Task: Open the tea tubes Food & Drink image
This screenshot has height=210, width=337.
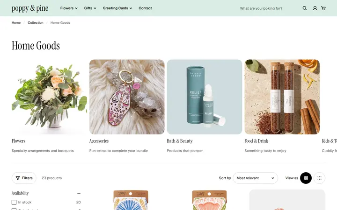Action: click(282, 97)
